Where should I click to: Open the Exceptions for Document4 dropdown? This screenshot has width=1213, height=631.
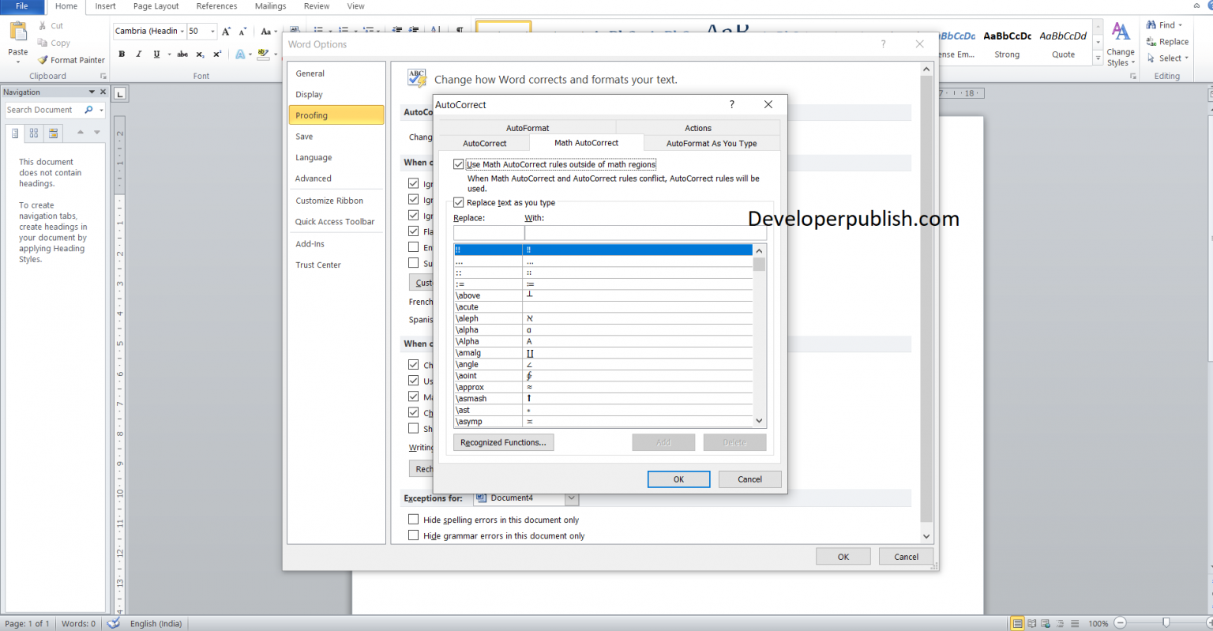click(x=572, y=498)
